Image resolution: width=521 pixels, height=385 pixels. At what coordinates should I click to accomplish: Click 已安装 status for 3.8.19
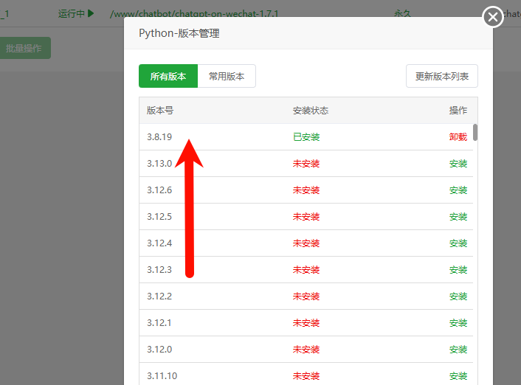point(306,137)
